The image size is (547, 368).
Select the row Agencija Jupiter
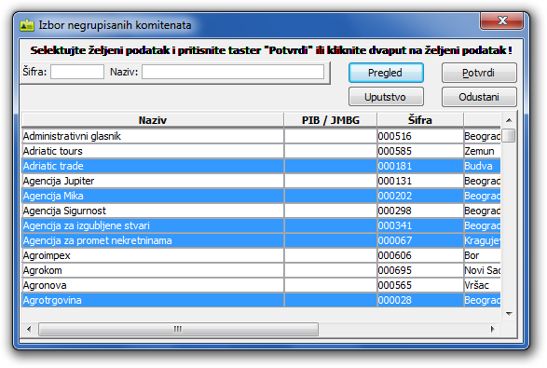tap(261, 181)
